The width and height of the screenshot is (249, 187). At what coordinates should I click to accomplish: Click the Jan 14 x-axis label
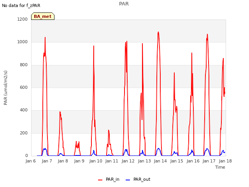point(160,161)
